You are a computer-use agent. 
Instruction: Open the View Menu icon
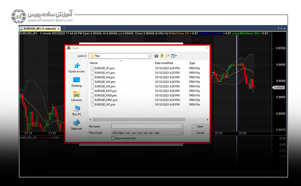[174, 56]
